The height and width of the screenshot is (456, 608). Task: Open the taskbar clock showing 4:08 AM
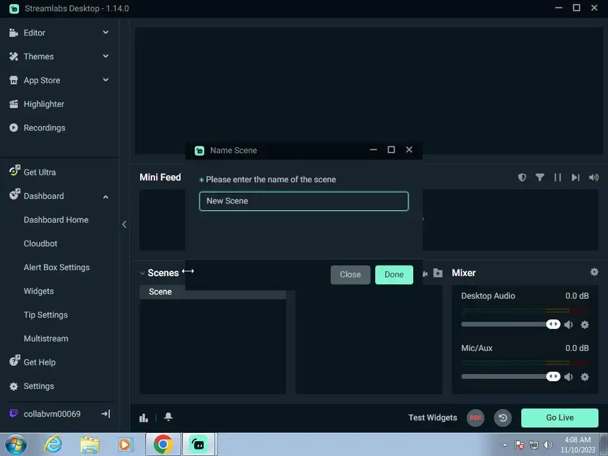point(577,445)
